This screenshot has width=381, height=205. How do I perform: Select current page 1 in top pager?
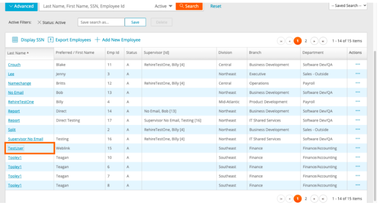pyautogui.click(x=297, y=41)
